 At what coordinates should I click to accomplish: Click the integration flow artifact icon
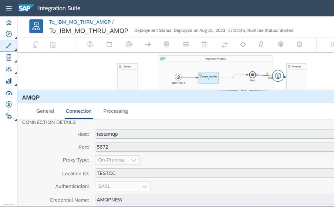point(36,26)
